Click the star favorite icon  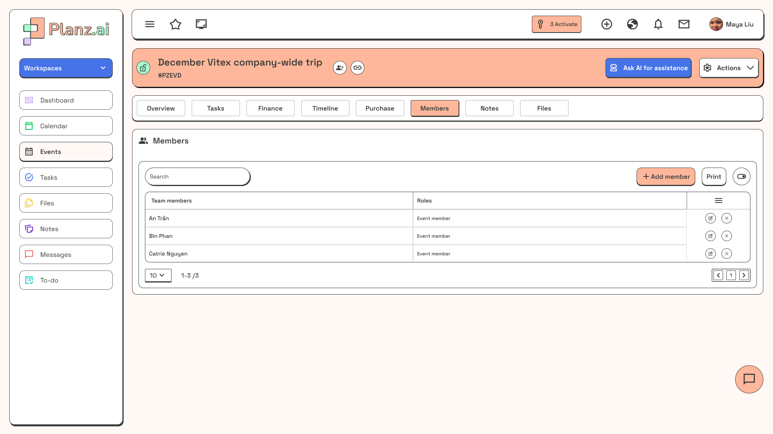(176, 24)
